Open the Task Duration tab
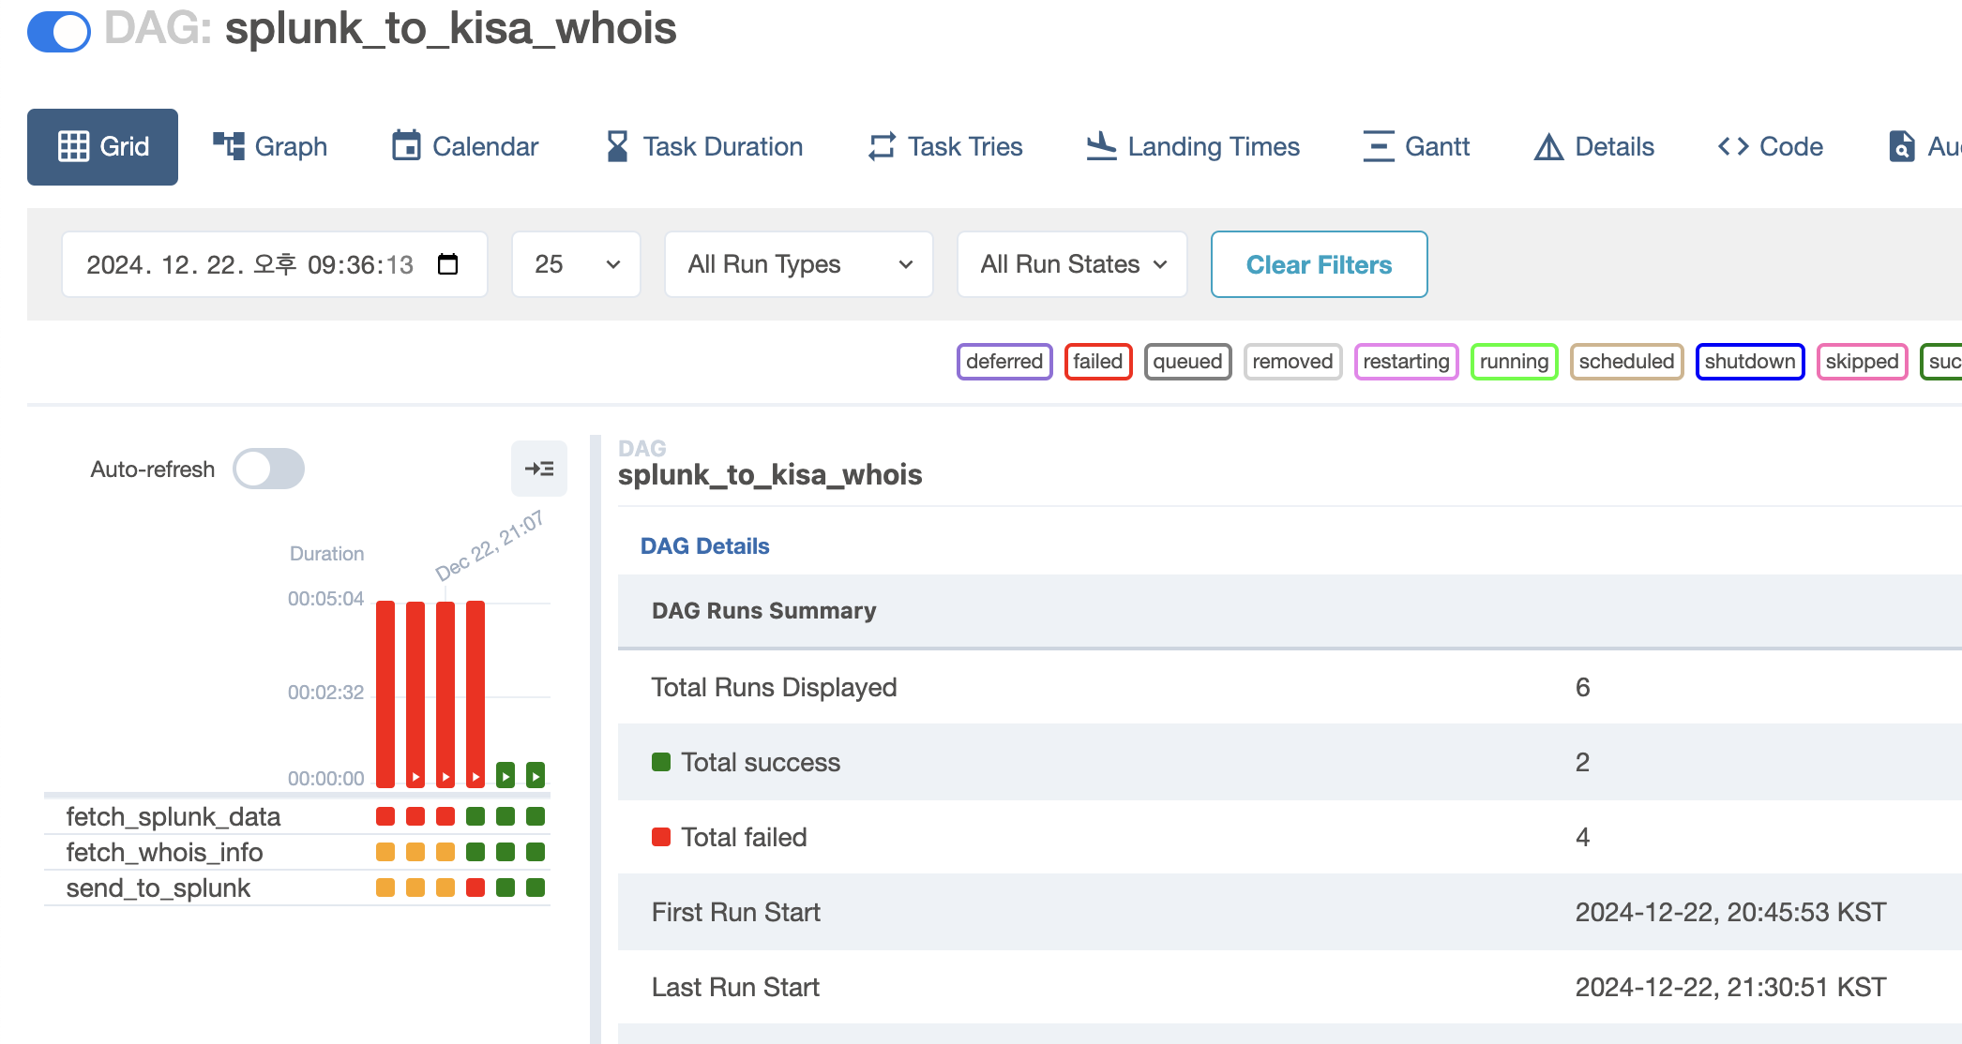 704,147
